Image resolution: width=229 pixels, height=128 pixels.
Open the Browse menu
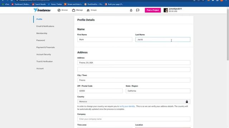(63, 10)
